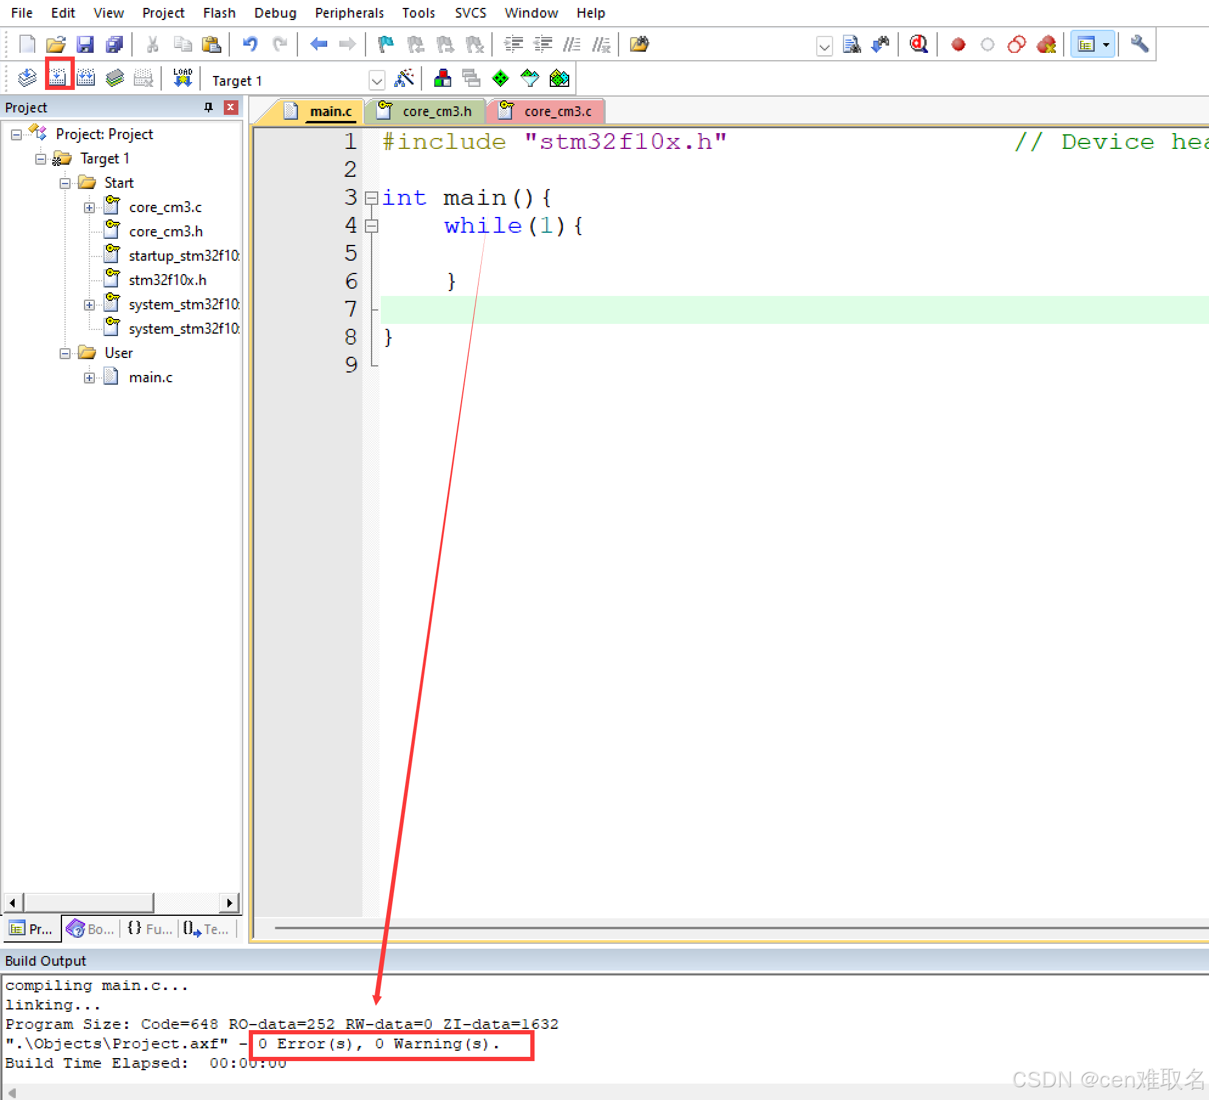Click the Build target icon
This screenshot has height=1100, width=1209.
58,78
